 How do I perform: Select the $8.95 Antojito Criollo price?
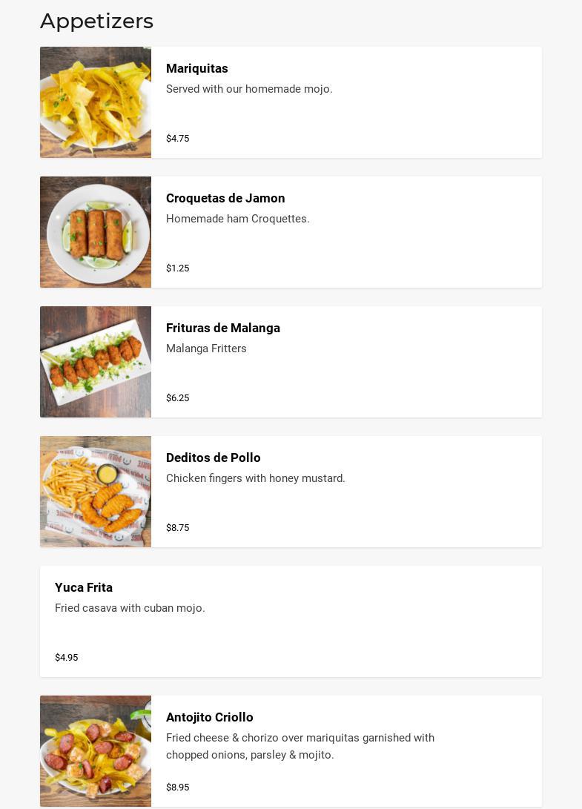[178, 787]
